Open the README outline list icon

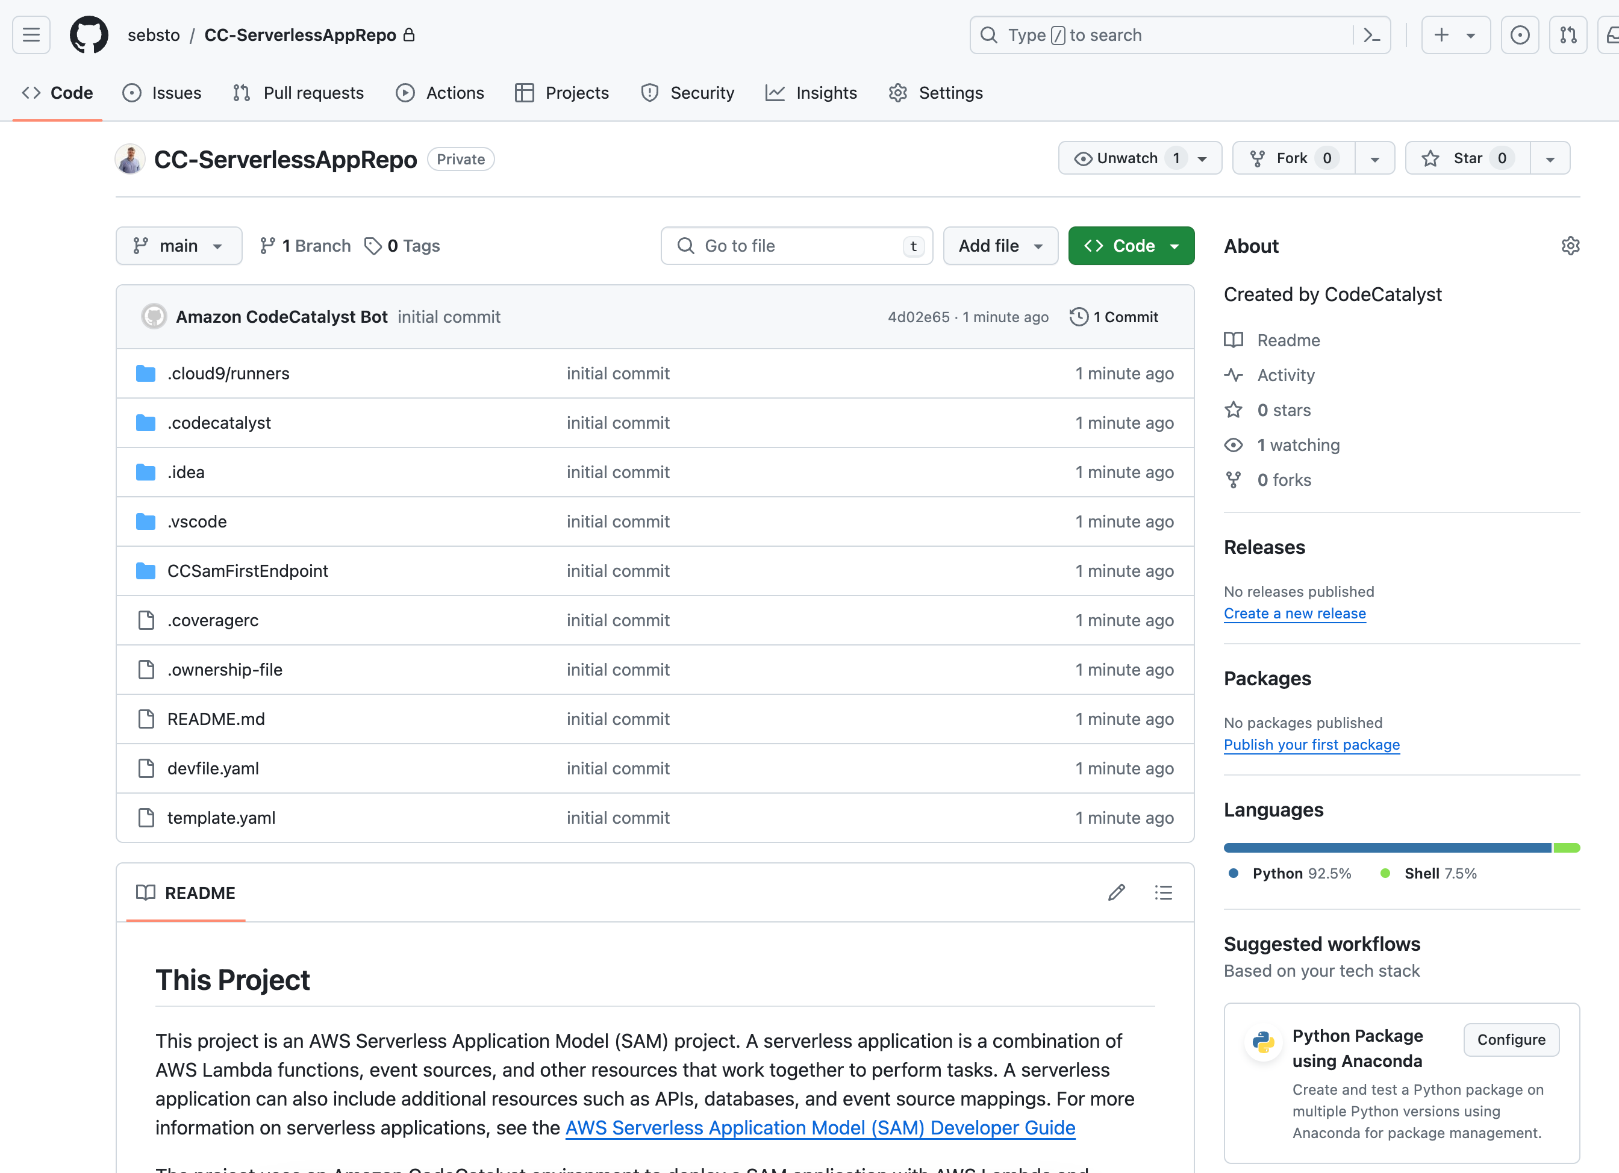click(1163, 892)
